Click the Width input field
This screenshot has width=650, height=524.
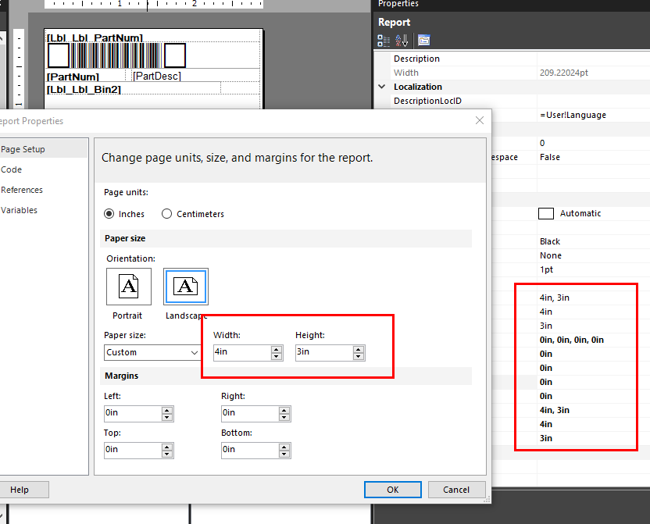click(x=242, y=352)
